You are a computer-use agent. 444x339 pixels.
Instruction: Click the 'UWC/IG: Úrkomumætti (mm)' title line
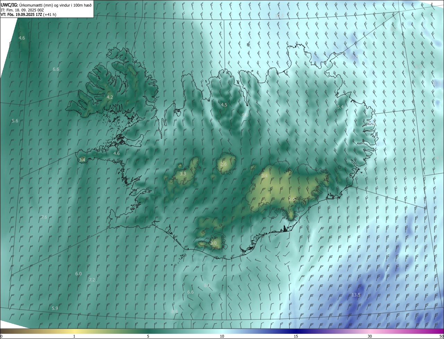pyautogui.click(x=46, y=5)
